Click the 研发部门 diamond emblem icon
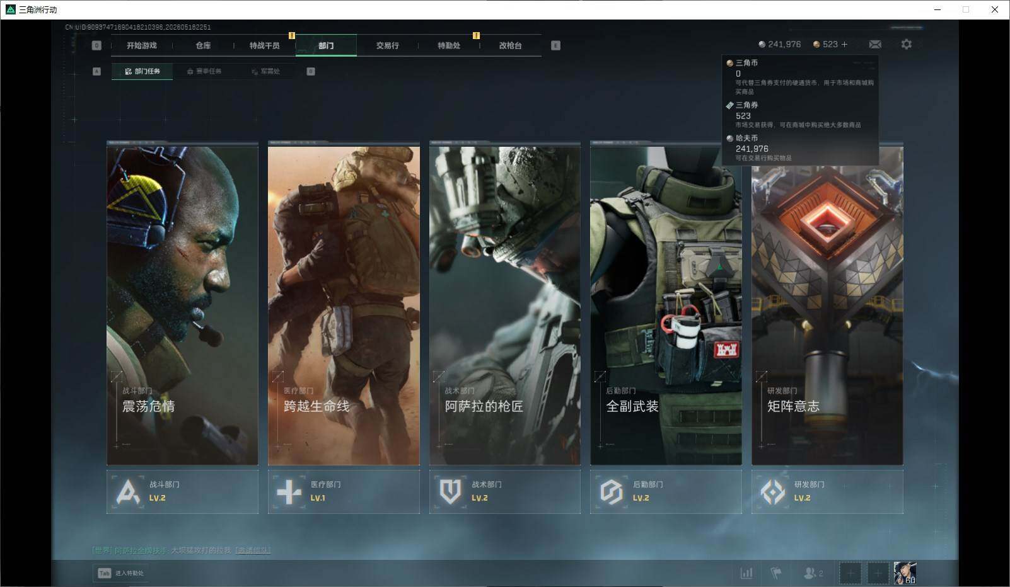 (772, 491)
